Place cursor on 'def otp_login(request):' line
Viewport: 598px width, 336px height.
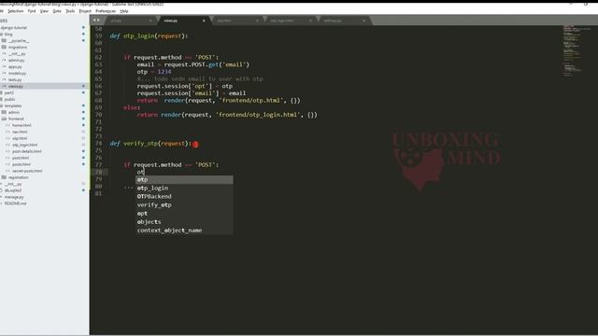(x=149, y=35)
